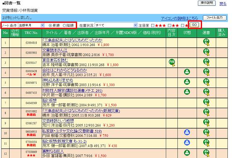Screen dimensions: 232x158
Task: Click green status icon in row 6
Action: tap(187, 92)
